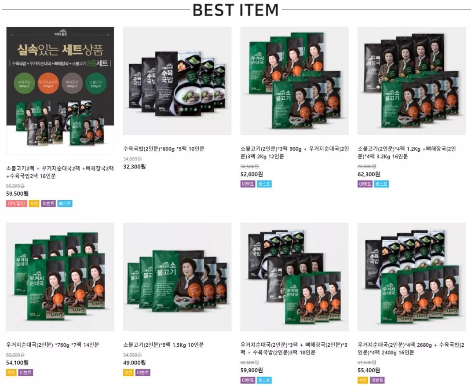The width and height of the screenshot is (475, 385).
Task: Click the 추천 badge under 59,500원
Action: tap(34, 203)
